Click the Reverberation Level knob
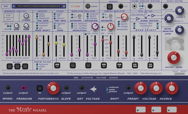 click(x=179, y=30)
